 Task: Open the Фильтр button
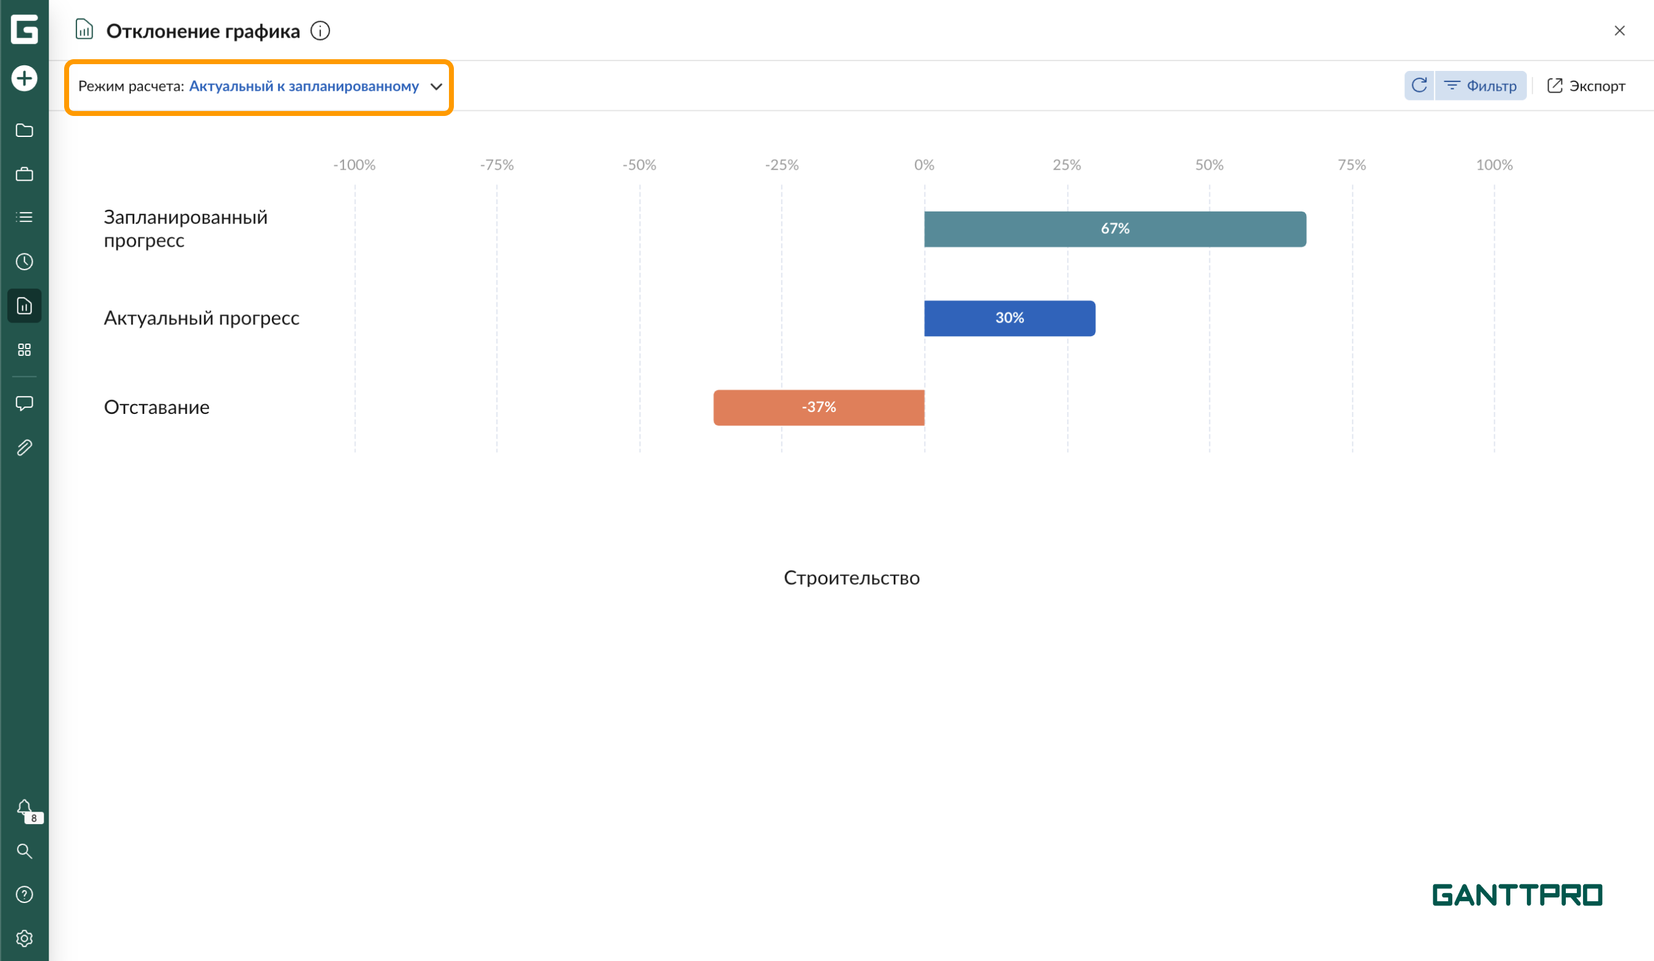tap(1481, 86)
